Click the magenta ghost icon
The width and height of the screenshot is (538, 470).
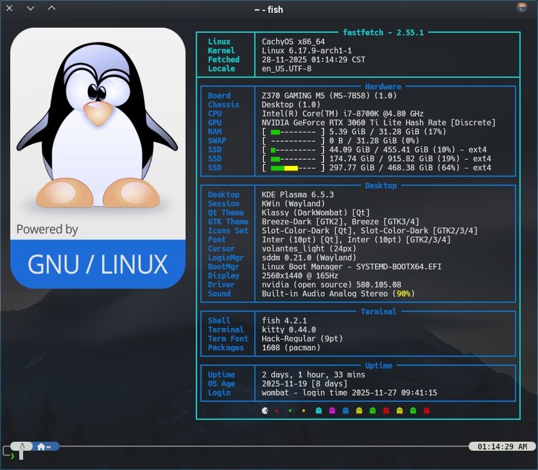(332, 410)
